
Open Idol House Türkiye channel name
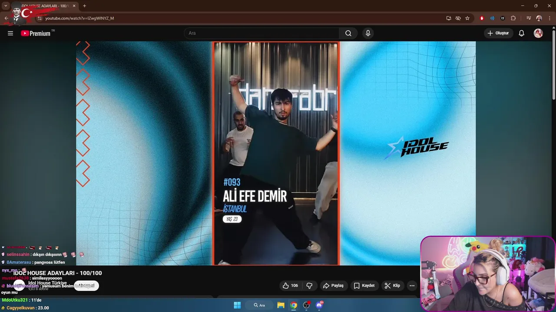point(47,283)
